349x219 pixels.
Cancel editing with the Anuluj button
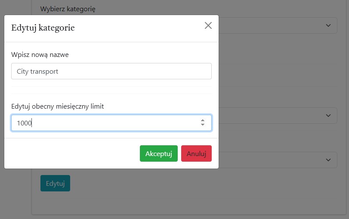(x=196, y=153)
